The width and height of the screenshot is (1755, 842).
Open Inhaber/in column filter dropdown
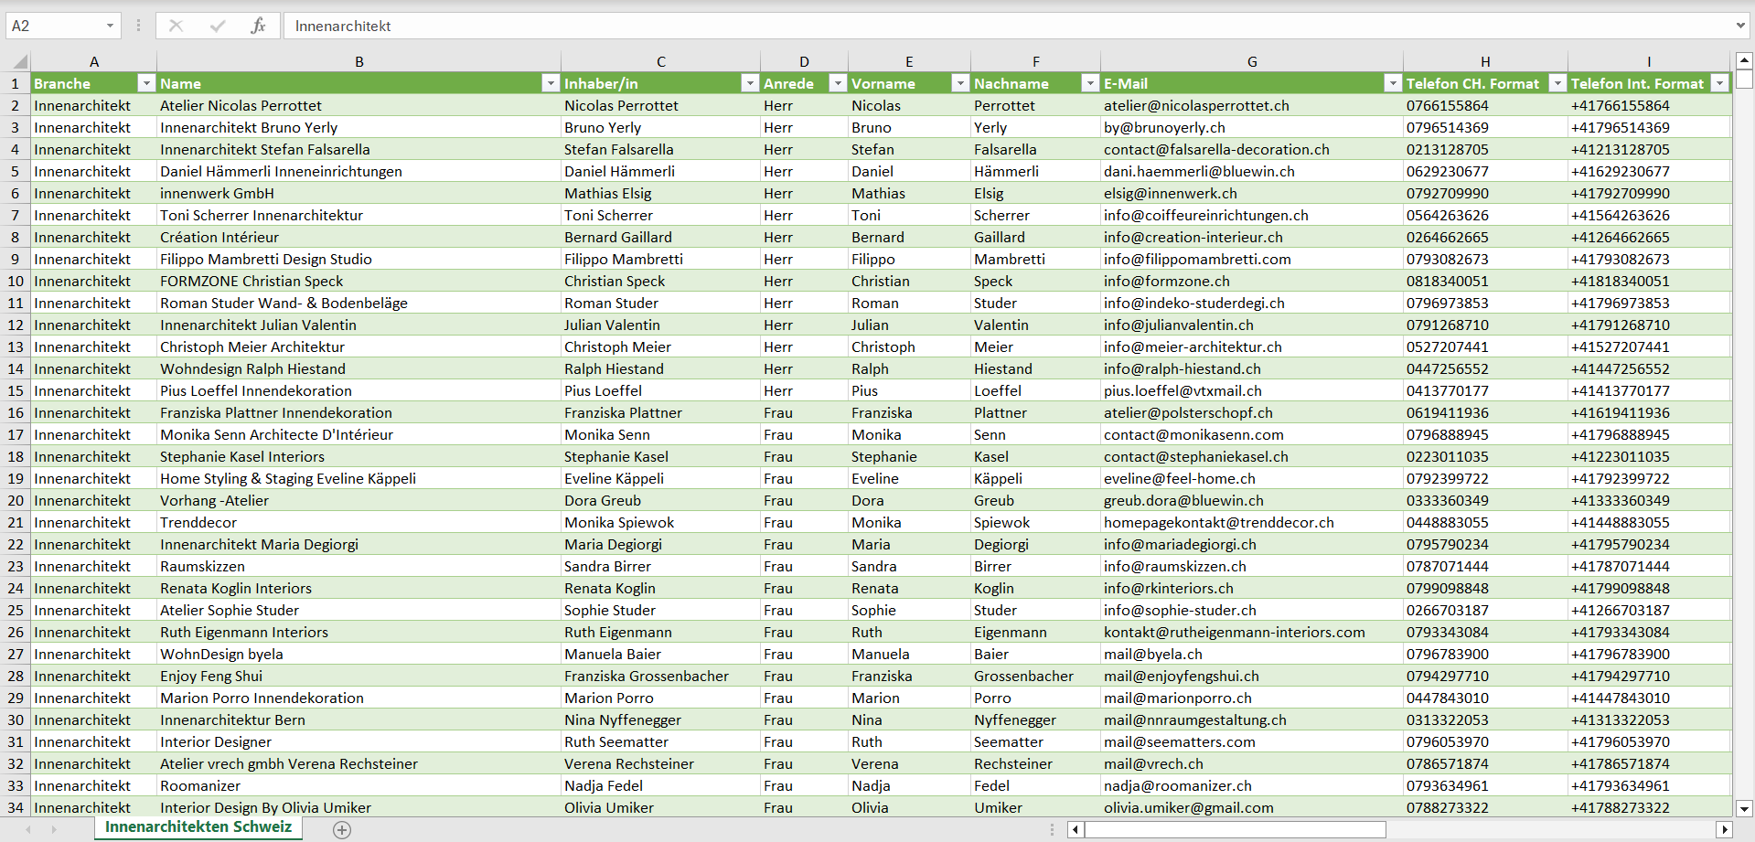(x=750, y=83)
